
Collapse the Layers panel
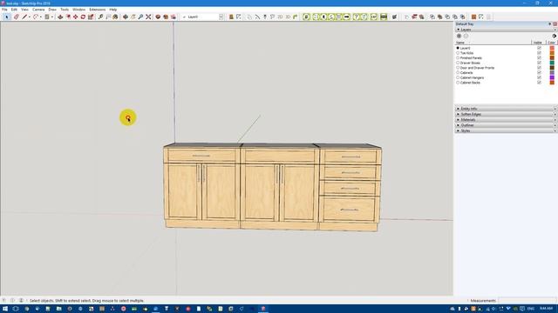click(458, 30)
